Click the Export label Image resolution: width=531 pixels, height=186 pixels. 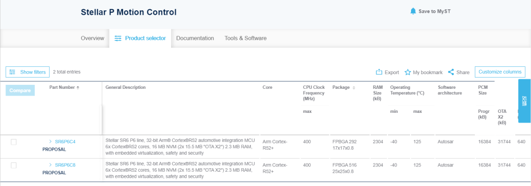click(x=392, y=72)
